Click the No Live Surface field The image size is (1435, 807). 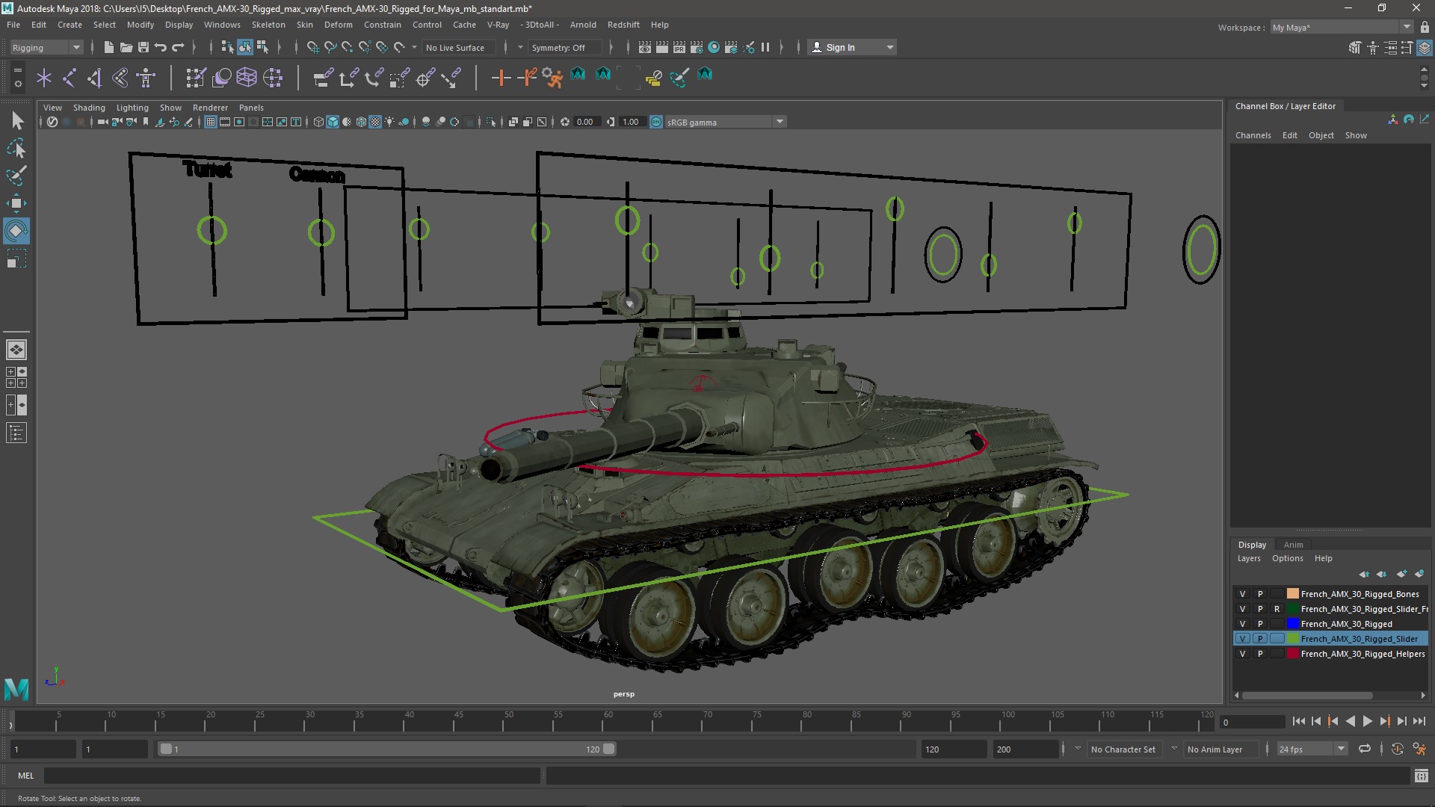pos(457,47)
